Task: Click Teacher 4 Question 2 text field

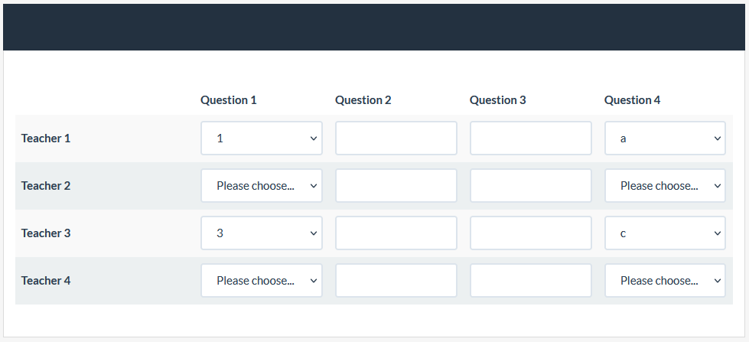Action: coord(396,281)
